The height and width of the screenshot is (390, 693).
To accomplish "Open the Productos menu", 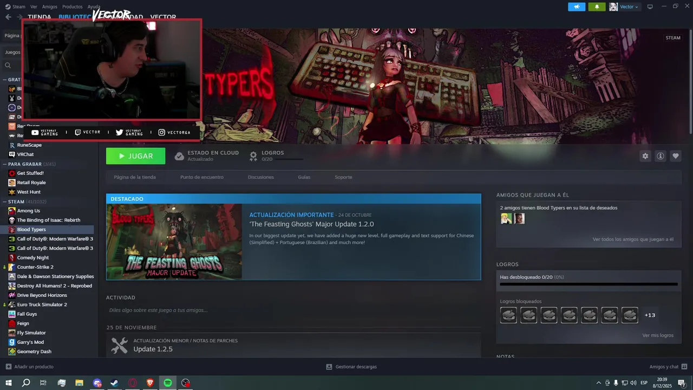I will 72,6.
